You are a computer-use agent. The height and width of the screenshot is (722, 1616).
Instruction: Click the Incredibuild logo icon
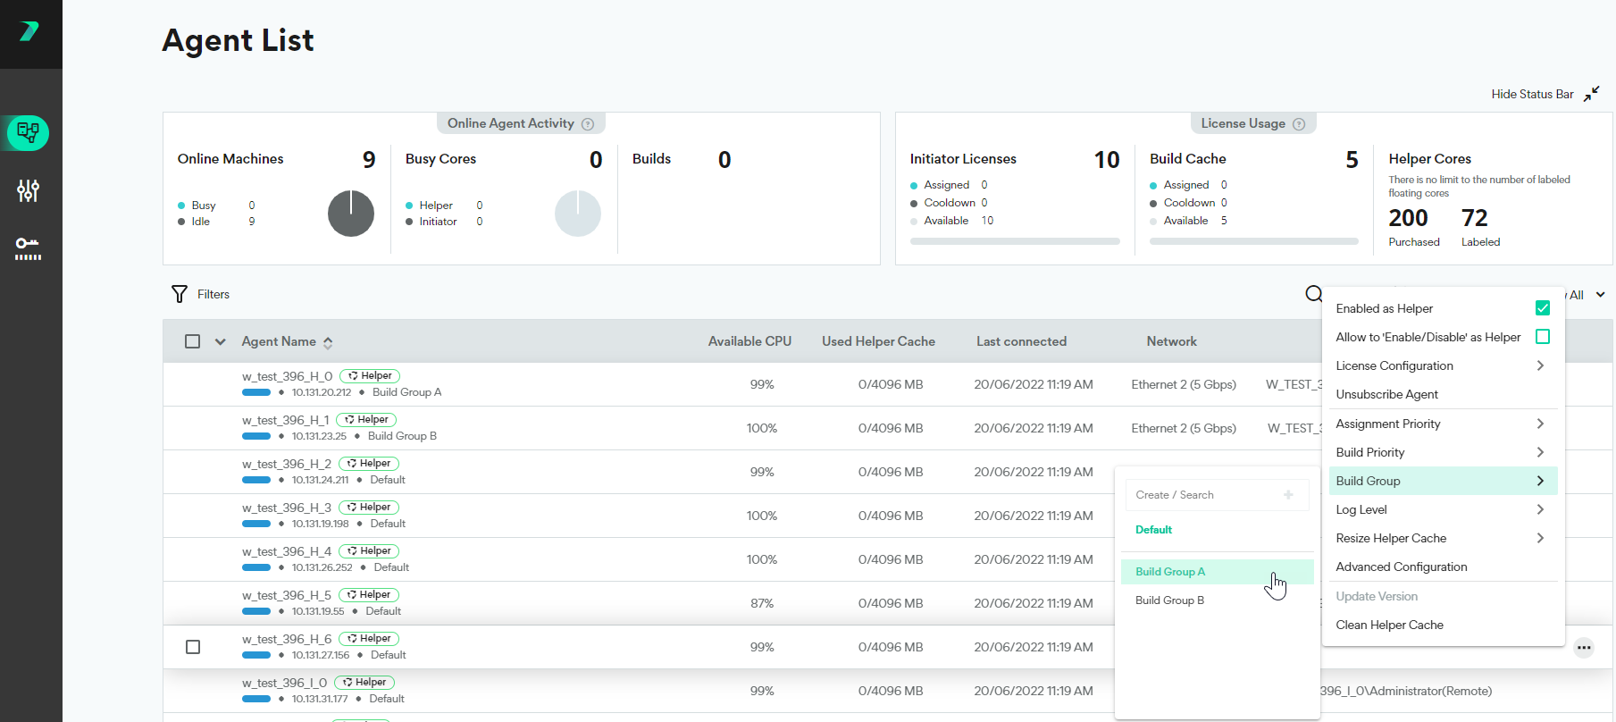[29, 32]
